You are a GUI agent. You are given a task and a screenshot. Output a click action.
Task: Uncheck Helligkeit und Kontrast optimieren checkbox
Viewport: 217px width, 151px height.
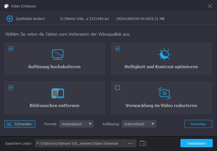[x=117, y=49]
